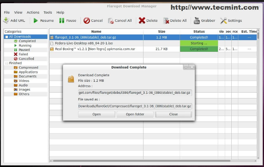Open the File menu
Screen dimensions: 264x167
pyautogui.click(x=7, y=12)
